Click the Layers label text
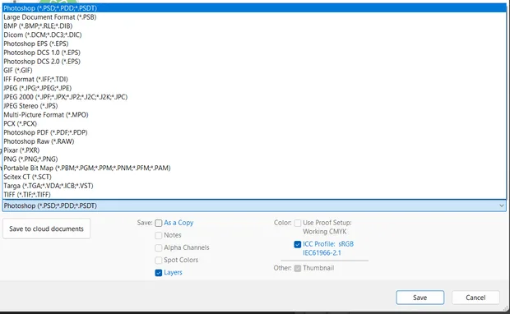Screen dimensions: 510x314 pyautogui.click(x=173, y=272)
